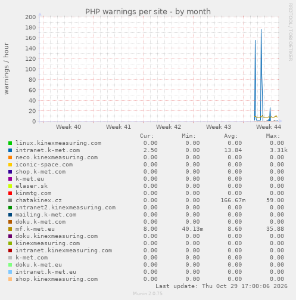Select the 'intranet.k-met.eu' legend label
Screen dimensions: 296x300
46,272
